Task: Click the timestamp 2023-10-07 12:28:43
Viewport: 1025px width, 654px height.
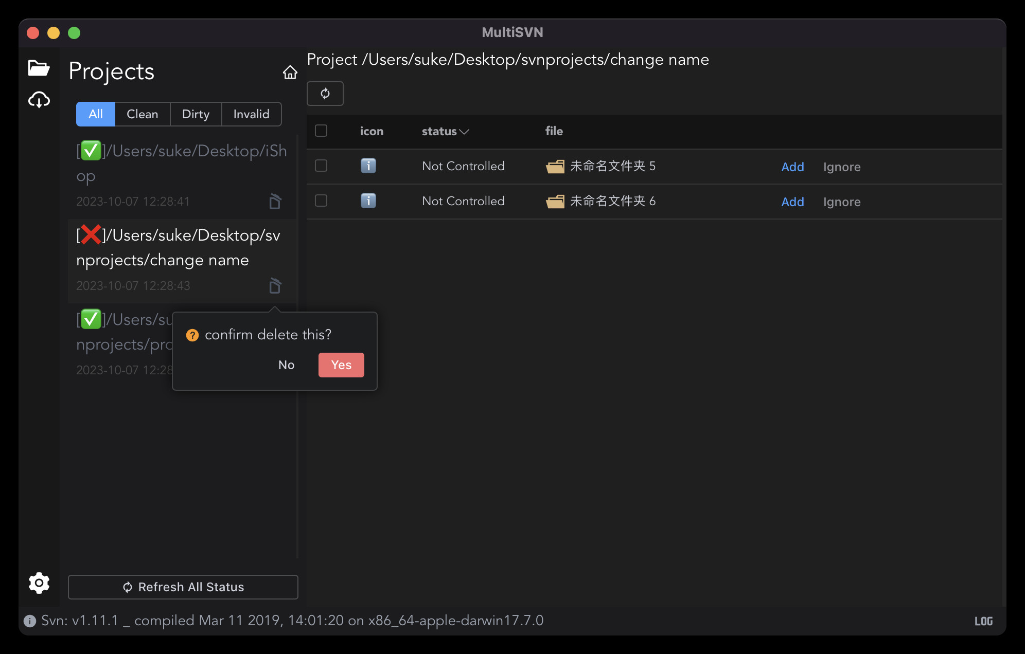Action: coord(133,286)
